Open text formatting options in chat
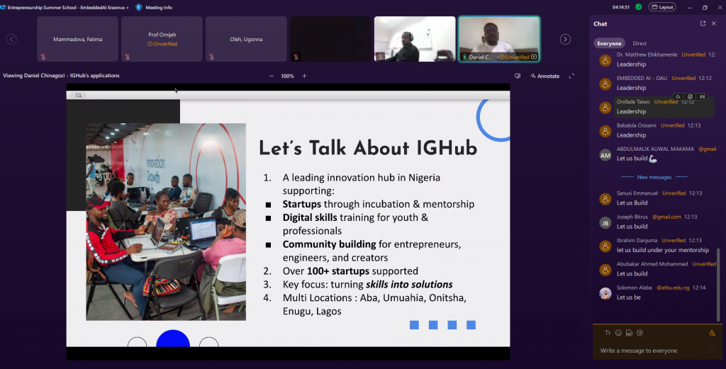 click(x=608, y=333)
